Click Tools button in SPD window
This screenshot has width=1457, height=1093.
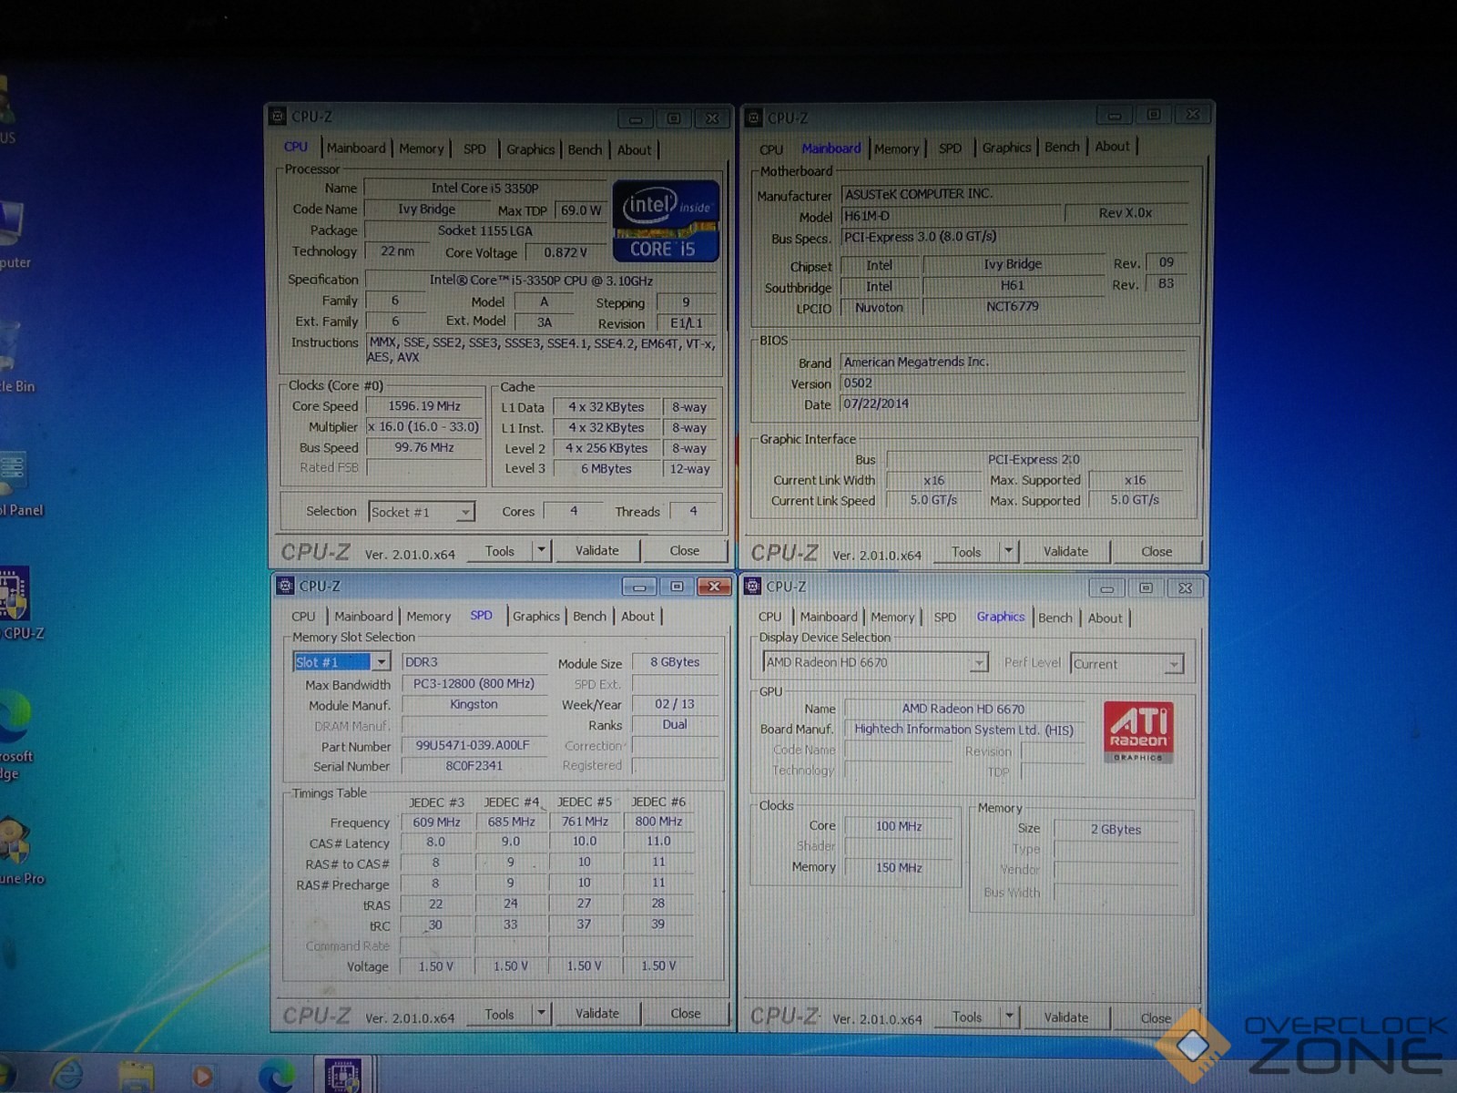tap(499, 1014)
